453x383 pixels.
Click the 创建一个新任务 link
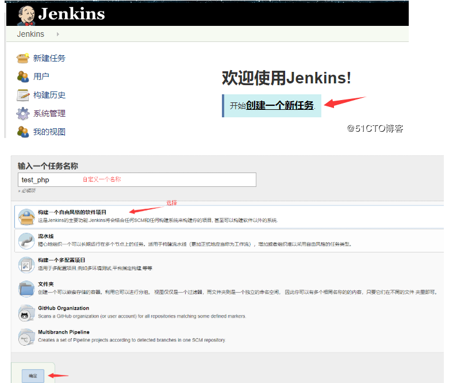point(279,105)
